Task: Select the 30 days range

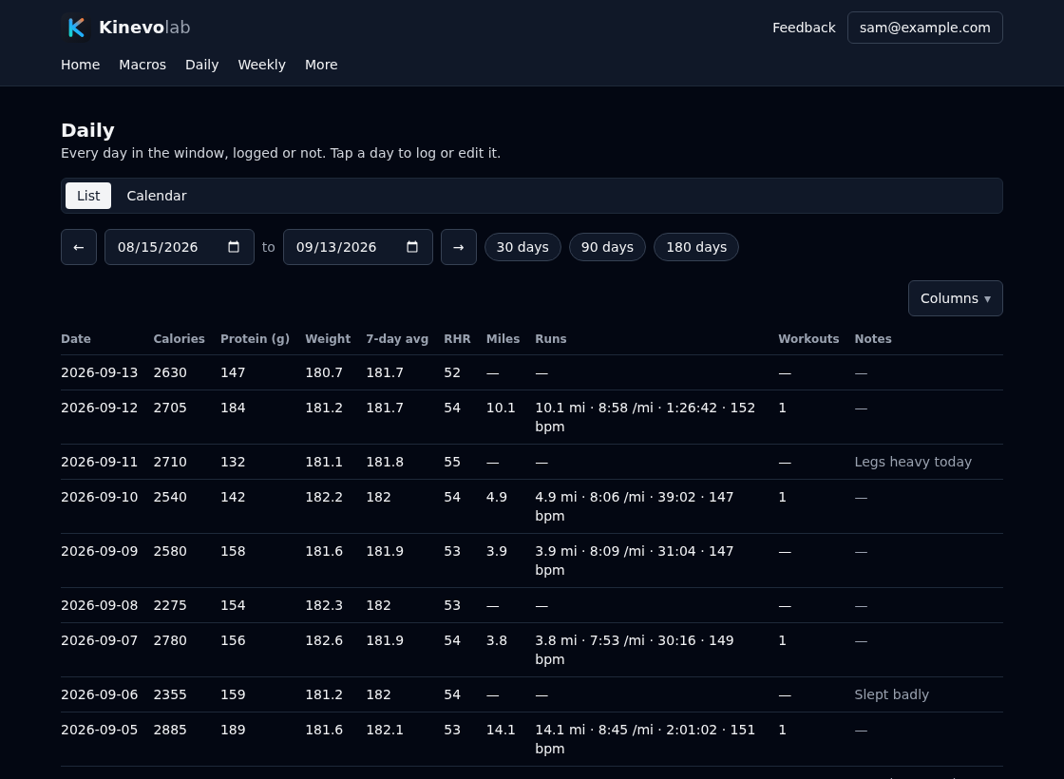Action: pyautogui.click(x=522, y=247)
